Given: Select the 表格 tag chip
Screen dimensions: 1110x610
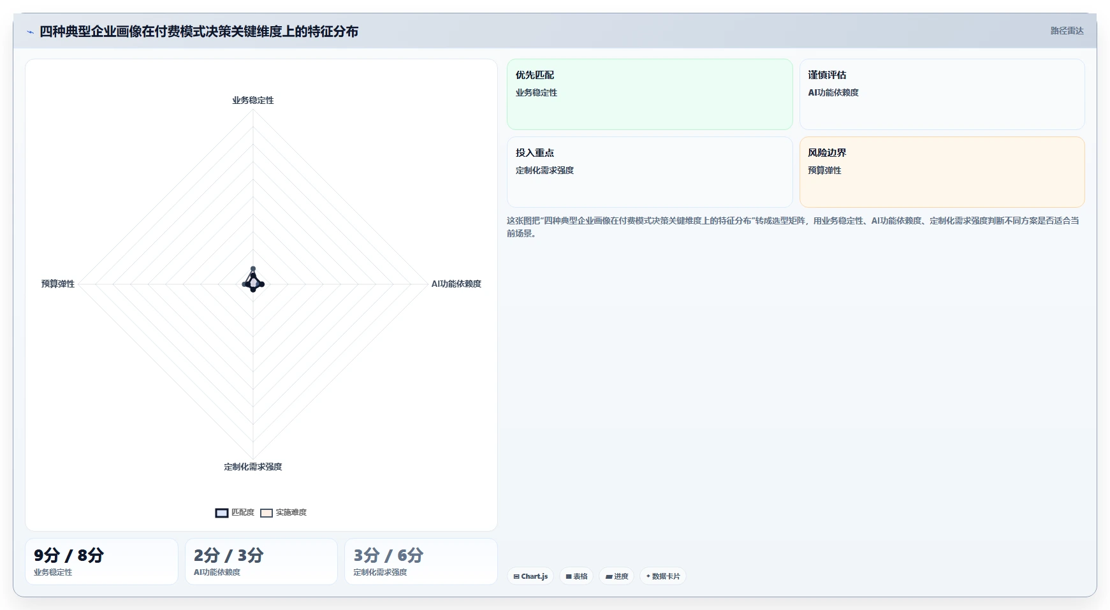Looking at the screenshot, I should (x=577, y=576).
